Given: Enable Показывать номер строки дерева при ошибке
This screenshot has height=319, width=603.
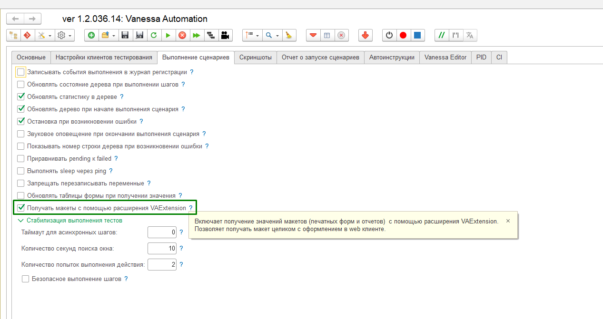Looking at the screenshot, I should pyautogui.click(x=20, y=146).
